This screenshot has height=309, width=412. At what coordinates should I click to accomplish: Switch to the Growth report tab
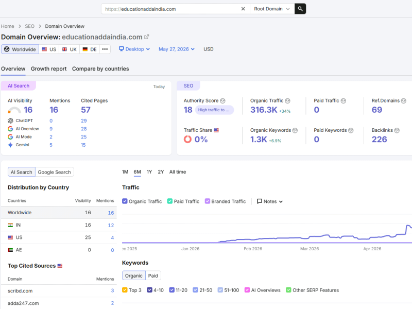click(x=48, y=69)
